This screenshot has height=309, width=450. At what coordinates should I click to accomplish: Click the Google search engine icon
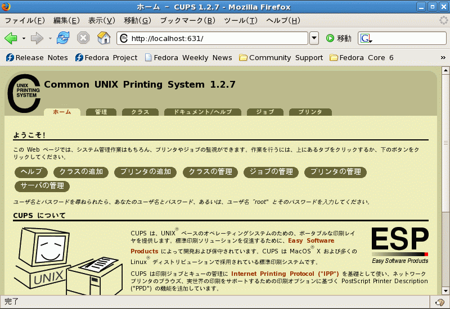(x=366, y=38)
